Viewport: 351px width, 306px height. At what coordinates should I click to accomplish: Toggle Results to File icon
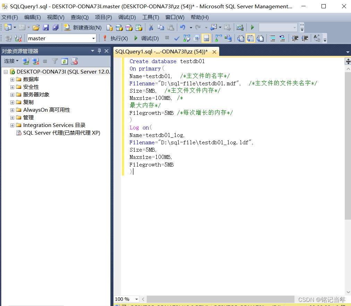tap(260, 38)
